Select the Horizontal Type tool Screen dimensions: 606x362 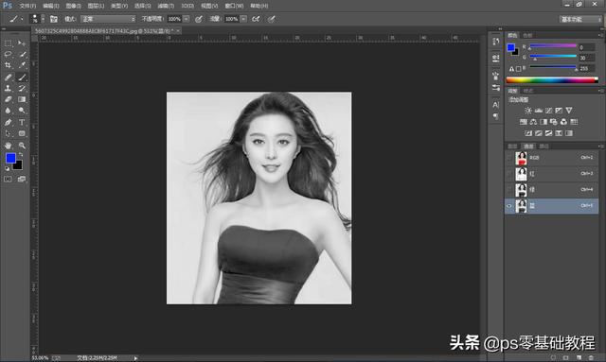[22, 122]
